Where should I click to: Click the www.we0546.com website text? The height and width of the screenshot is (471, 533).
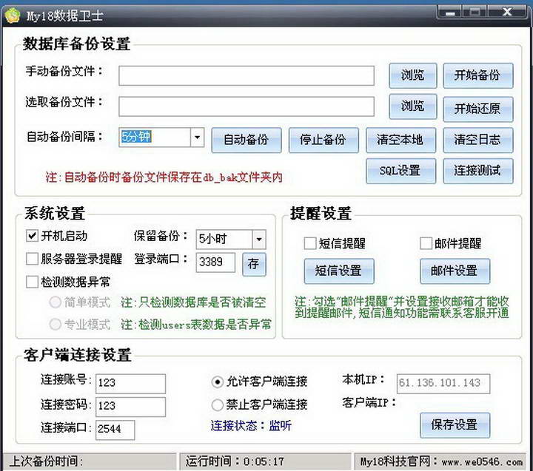pyautogui.click(x=482, y=462)
